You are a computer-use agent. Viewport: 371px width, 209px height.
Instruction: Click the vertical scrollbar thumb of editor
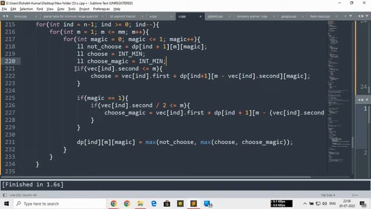tap(352, 142)
